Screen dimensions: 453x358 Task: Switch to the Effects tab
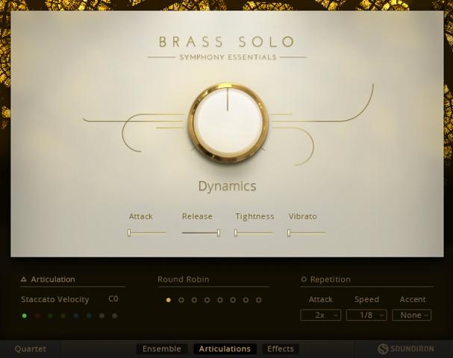[281, 349]
